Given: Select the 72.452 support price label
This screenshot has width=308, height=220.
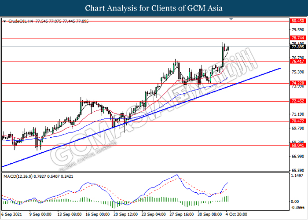Looking at the screenshot, I should click(297, 101).
